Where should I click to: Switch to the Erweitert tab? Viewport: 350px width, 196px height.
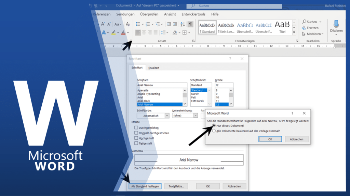[153, 68]
